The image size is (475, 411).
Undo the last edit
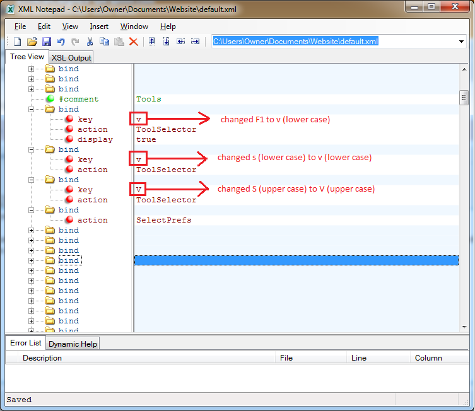[x=61, y=42]
